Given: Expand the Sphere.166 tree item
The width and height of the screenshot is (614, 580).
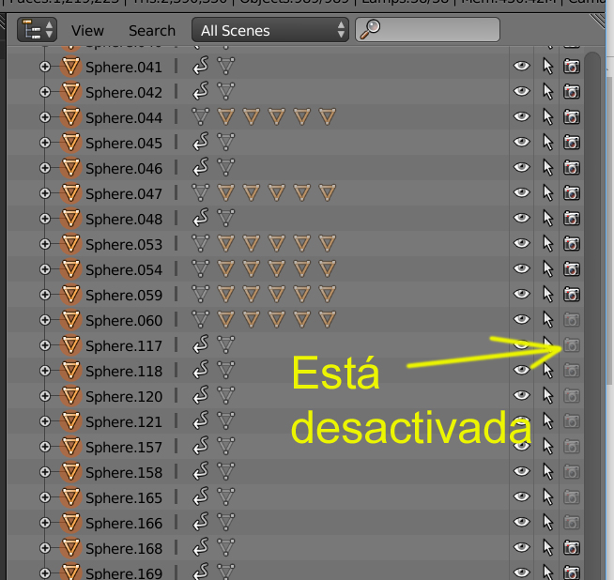Looking at the screenshot, I should click(x=45, y=523).
